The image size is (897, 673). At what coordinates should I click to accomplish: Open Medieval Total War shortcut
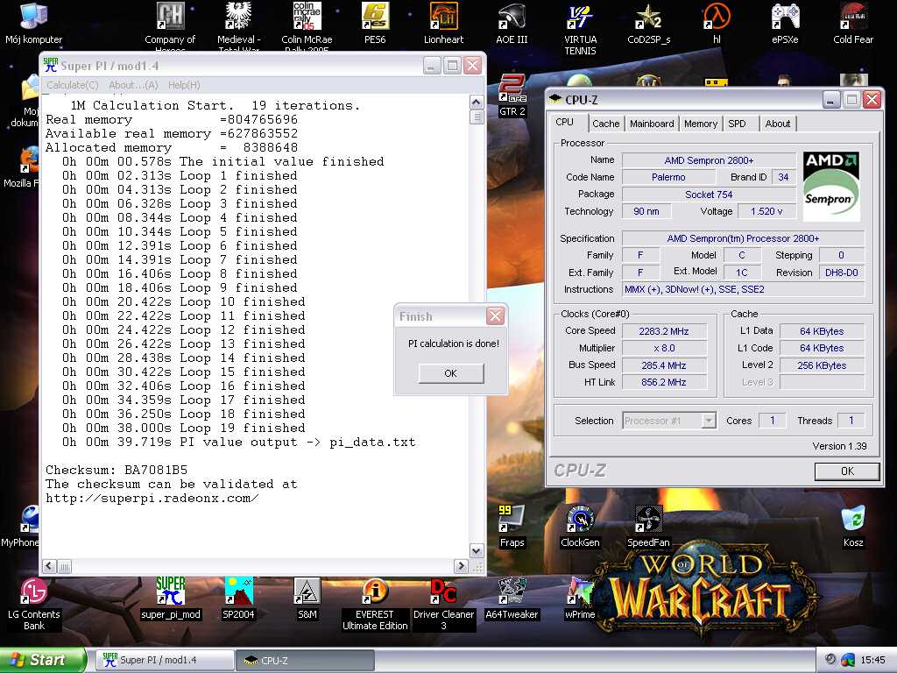point(238,25)
